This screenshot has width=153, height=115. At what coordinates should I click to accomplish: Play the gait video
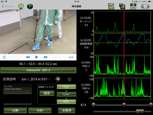coord(37,57)
